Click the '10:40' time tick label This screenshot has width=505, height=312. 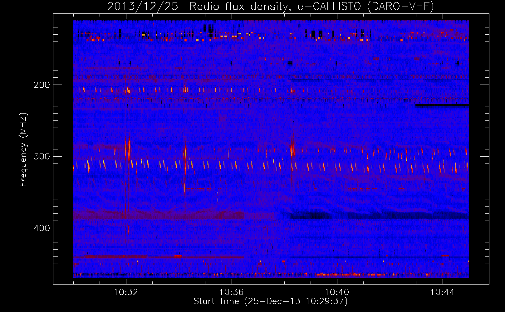(x=337, y=292)
